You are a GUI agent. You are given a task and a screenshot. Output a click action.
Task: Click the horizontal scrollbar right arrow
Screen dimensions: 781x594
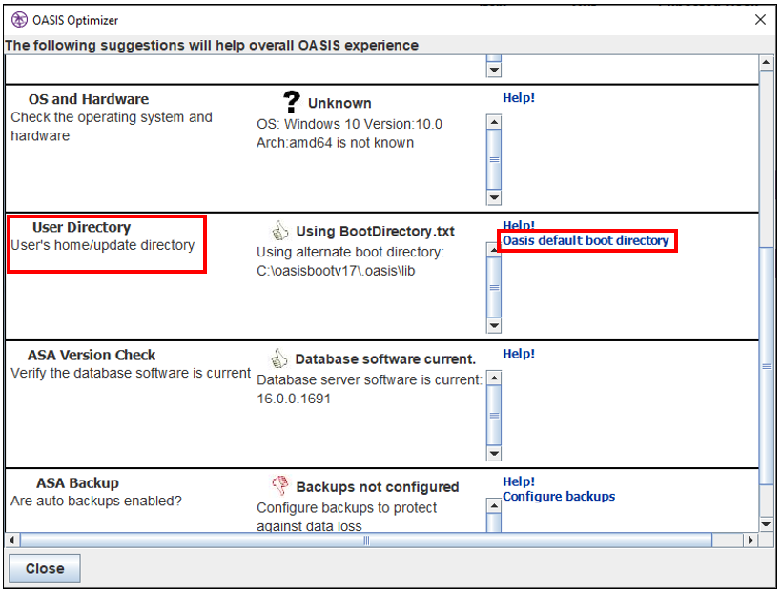click(750, 540)
